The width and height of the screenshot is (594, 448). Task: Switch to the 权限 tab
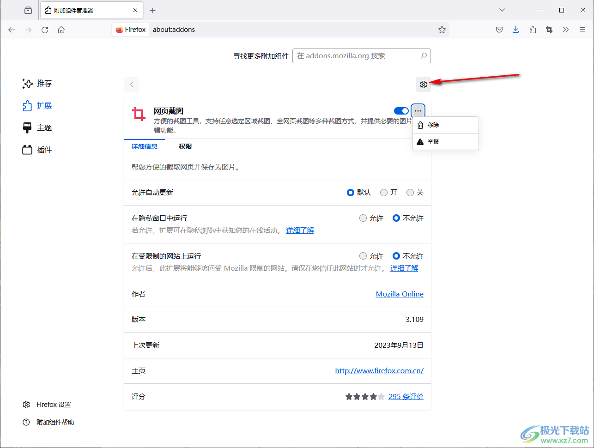tap(185, 146)
